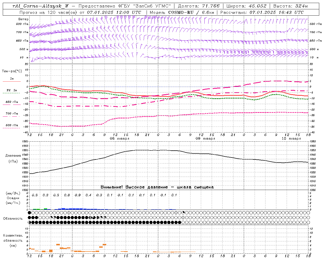Click the Осадки panel label
The width and height of the screenshot is (323, 258).
pos(13,198)
